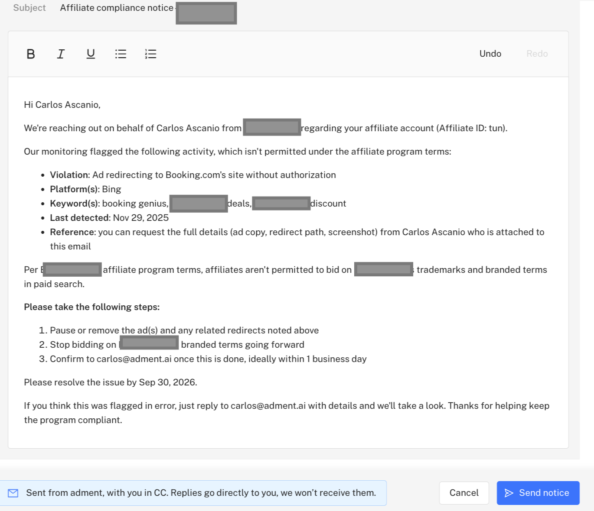This screenshot has height=511, width=594.
Task: Insert a bulleted list
Action: coord(121,54)
